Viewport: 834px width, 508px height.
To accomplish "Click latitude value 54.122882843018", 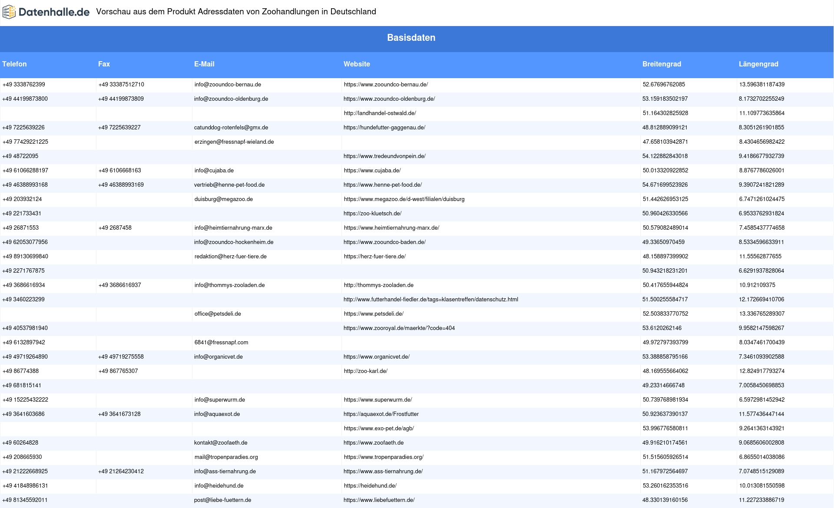I will pyautogui.click(x=665, y=156).
